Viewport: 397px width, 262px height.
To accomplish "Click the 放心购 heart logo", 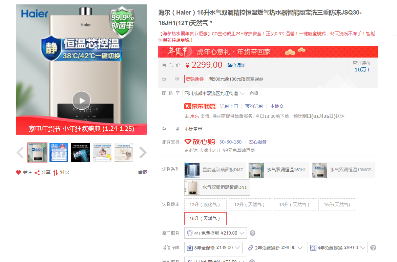I will point(200,141).
